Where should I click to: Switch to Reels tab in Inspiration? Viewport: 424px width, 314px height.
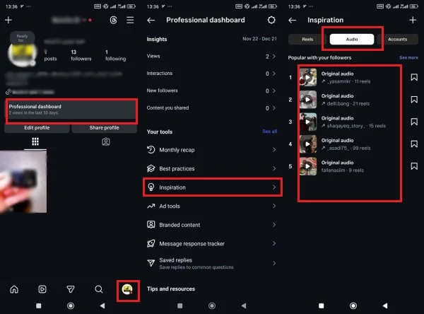(x=307, y=40)
